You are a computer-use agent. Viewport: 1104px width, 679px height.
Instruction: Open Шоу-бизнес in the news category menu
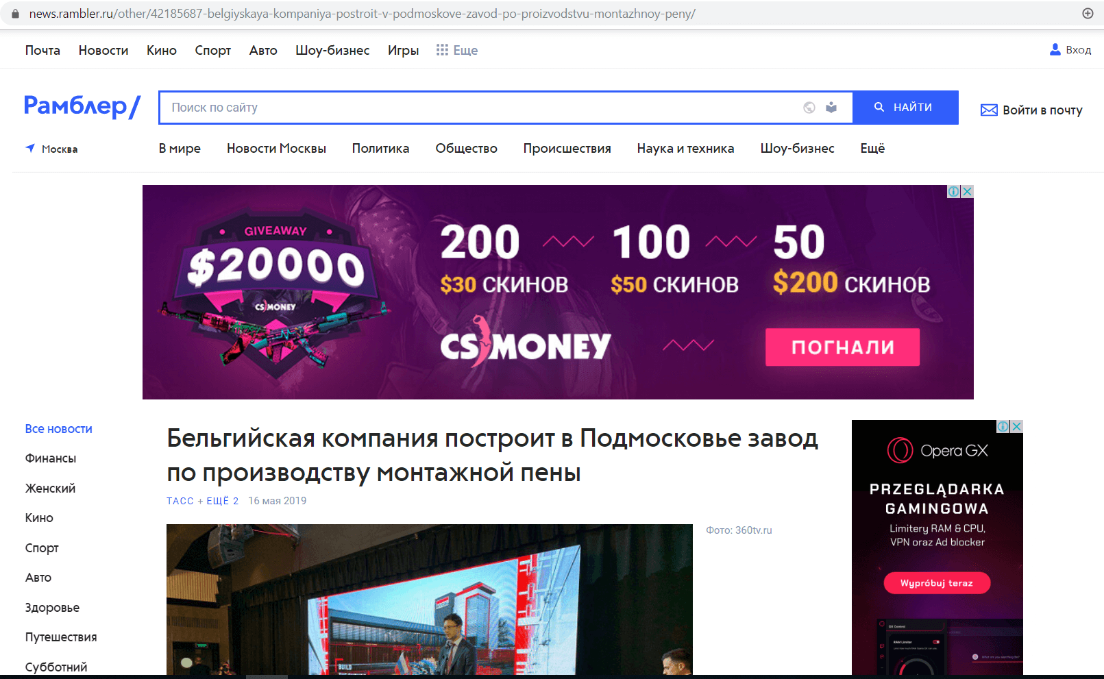797,149
